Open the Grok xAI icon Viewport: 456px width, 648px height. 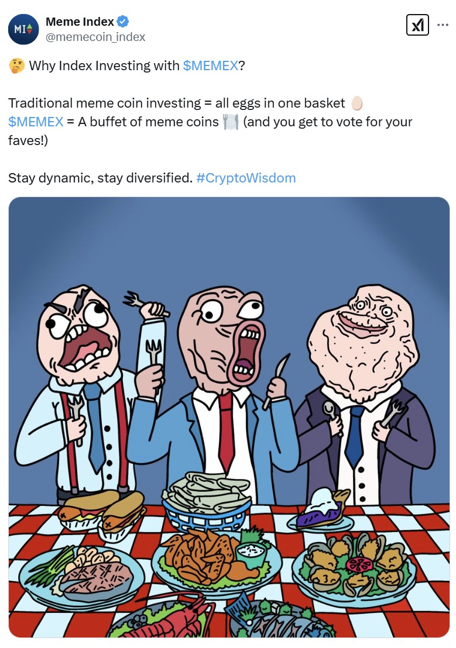(417, 25)
